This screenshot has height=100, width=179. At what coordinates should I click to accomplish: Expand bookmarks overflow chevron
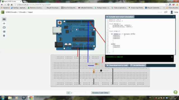pos(164,8)
